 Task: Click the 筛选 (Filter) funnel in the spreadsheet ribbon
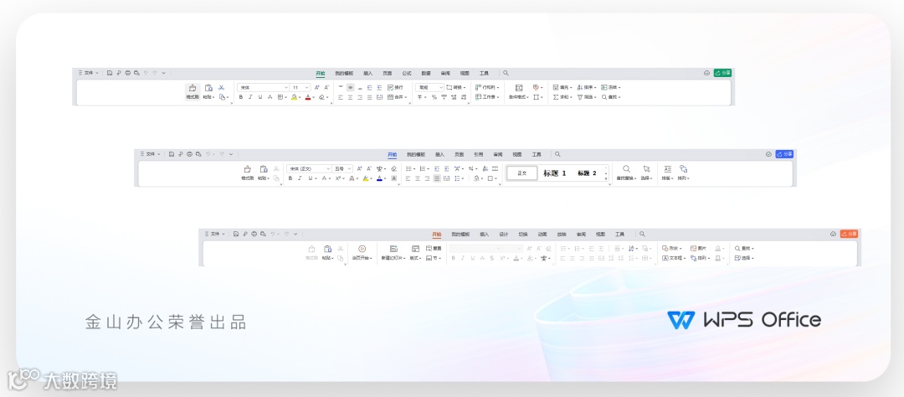[x=580, y=97]
